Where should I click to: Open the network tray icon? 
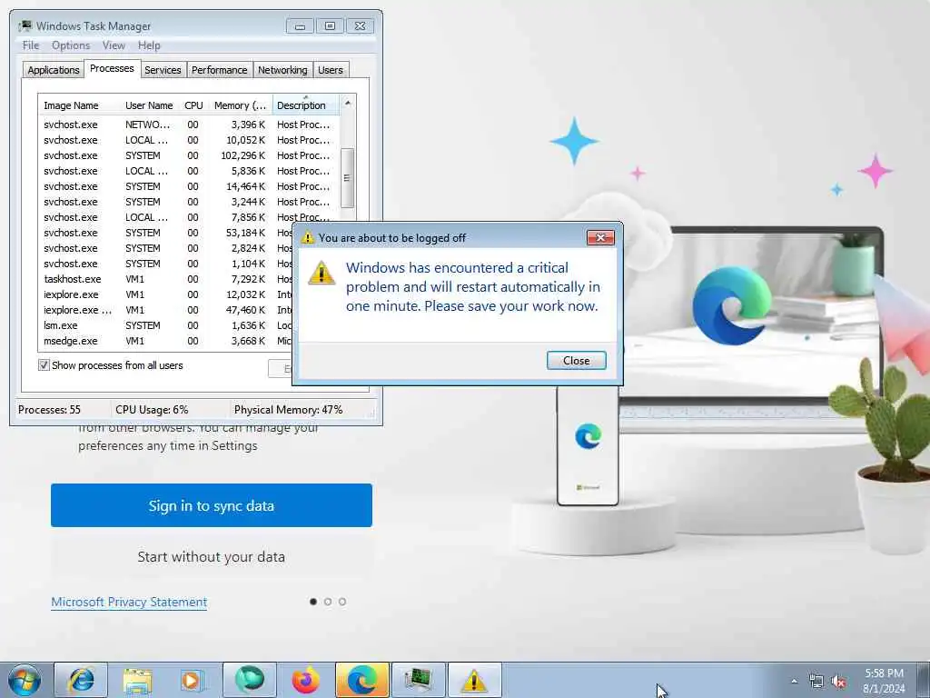pyautogui.click(x=816, y=682)
